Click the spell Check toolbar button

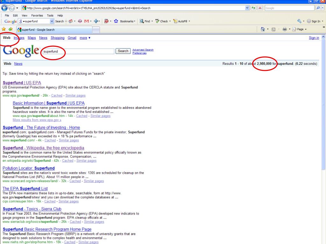click(x=162, y=21)
